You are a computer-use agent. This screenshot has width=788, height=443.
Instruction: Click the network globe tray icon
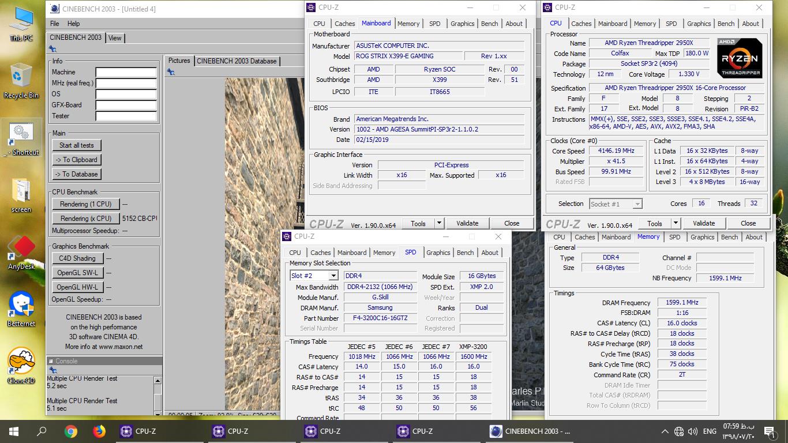point(679,431)
